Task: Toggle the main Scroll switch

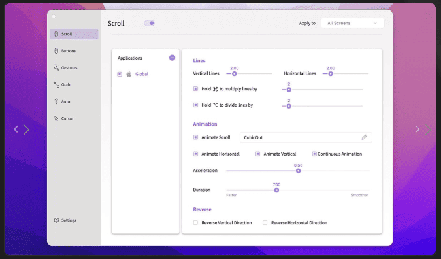Action: pyautogui.click(x=150, y=23)
